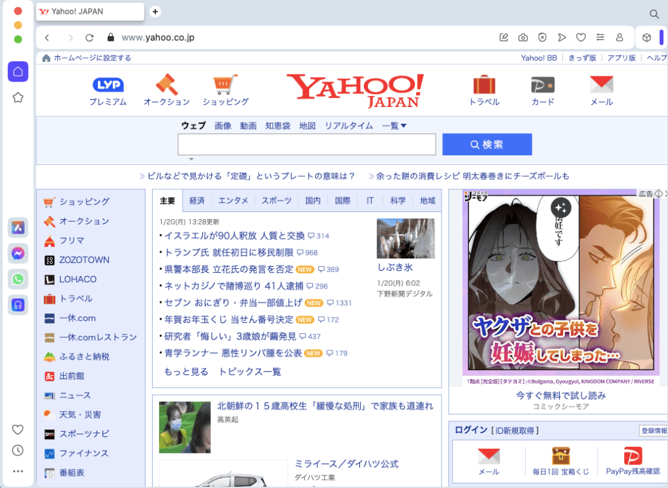This screenshot has width=668, height=488.
Task: Expand more sidebar options via the ellipsis
Action: [x=18, y=471]
